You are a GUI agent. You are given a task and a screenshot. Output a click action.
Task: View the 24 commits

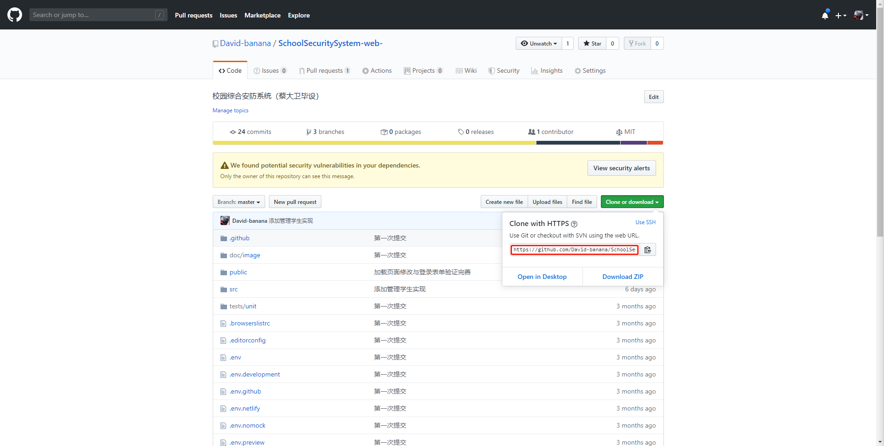coord(250,132)
